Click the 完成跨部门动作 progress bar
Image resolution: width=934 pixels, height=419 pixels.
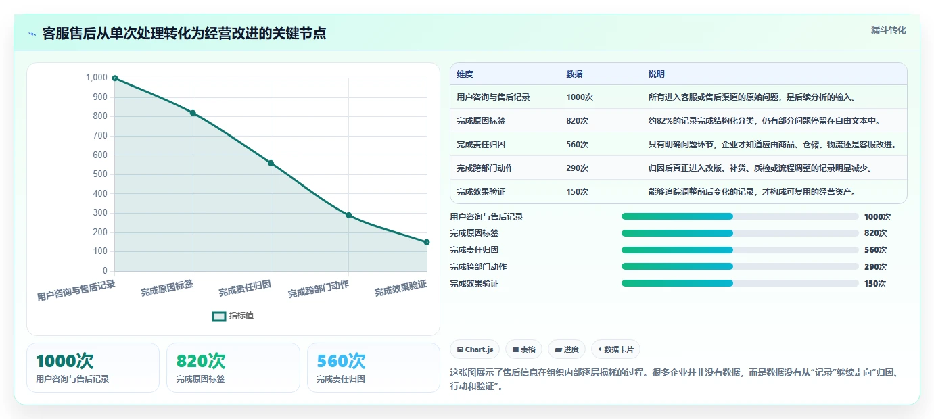(740, 266)
